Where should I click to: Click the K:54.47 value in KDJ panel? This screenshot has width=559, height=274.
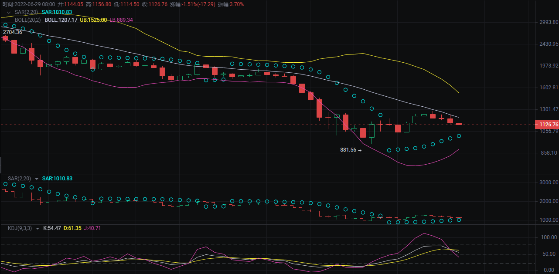click(52, 228)
